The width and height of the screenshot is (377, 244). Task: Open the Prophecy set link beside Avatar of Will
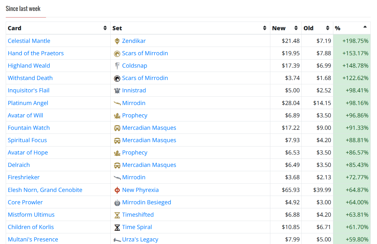click(x=135, y=115)
